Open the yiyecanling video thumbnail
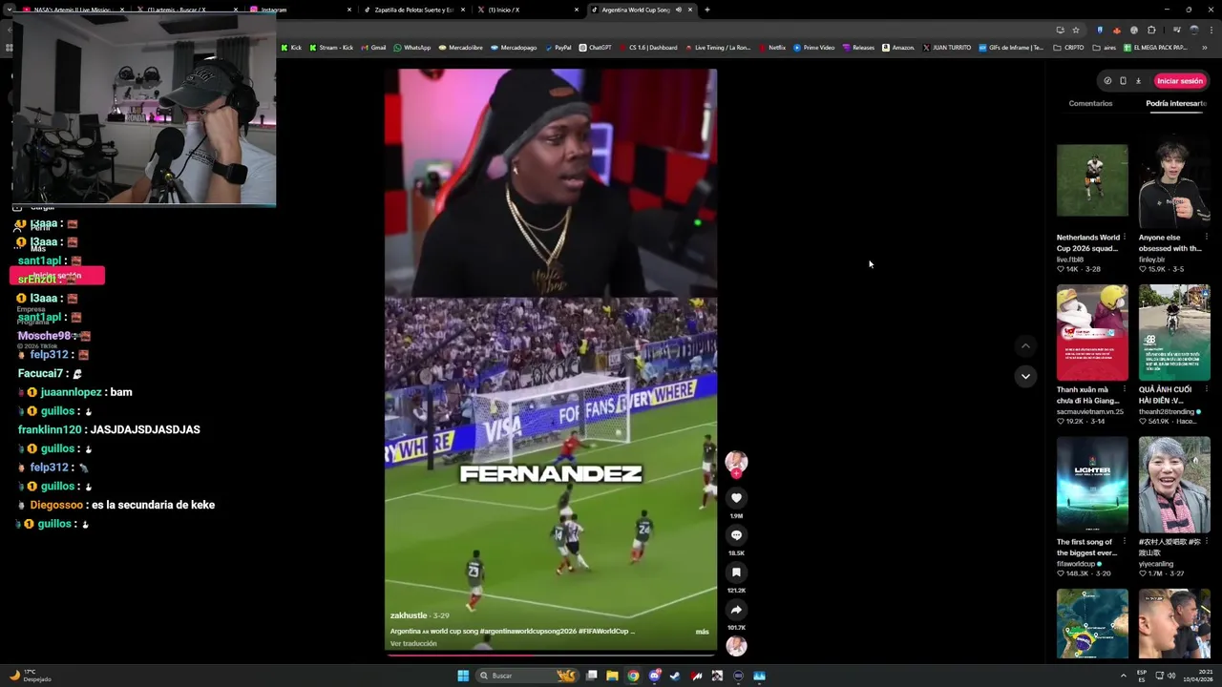This screenshot has width=1222, height=687. (1174, 485)
